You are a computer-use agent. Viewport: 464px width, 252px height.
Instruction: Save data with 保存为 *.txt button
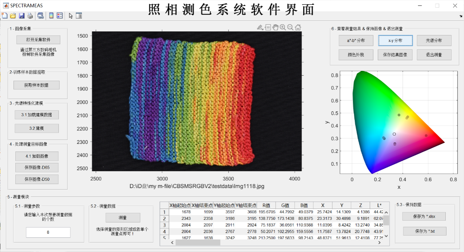tap(425, 231)
